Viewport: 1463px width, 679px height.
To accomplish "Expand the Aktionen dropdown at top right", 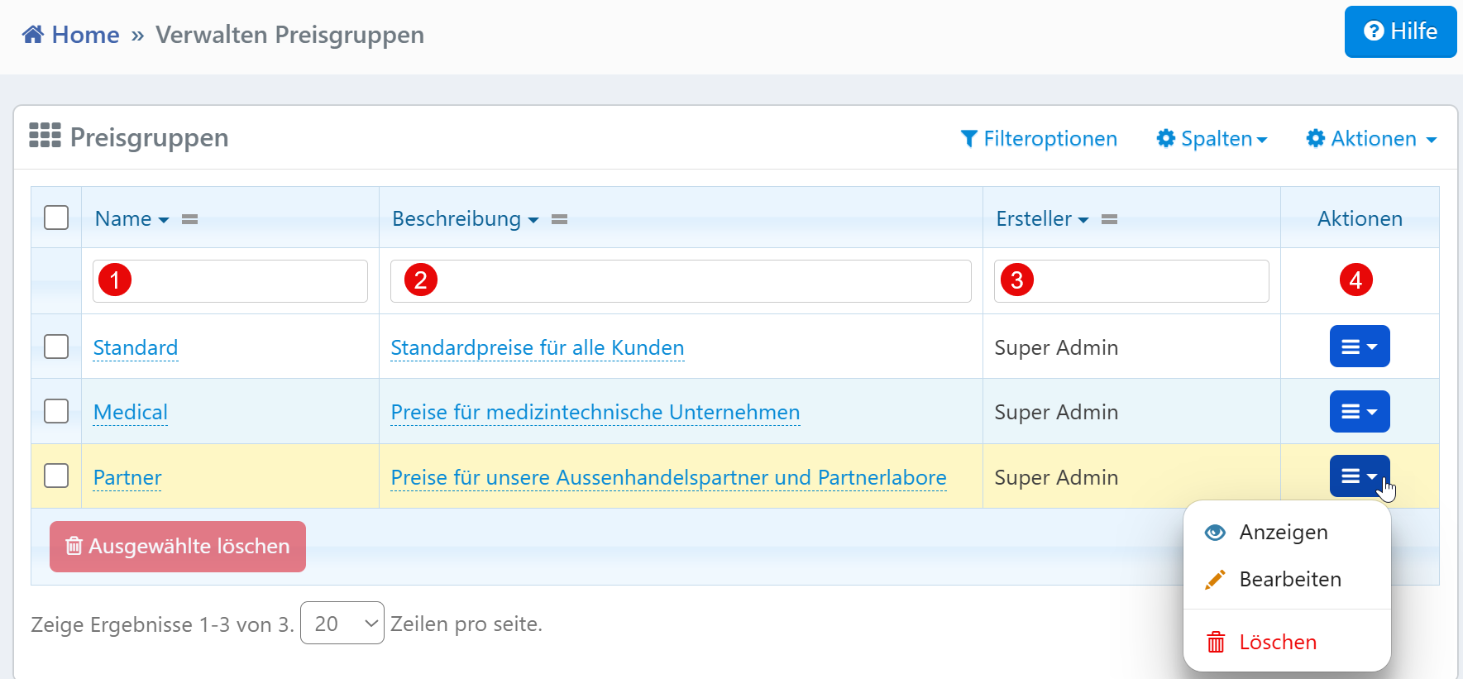I will (1372, 139).
